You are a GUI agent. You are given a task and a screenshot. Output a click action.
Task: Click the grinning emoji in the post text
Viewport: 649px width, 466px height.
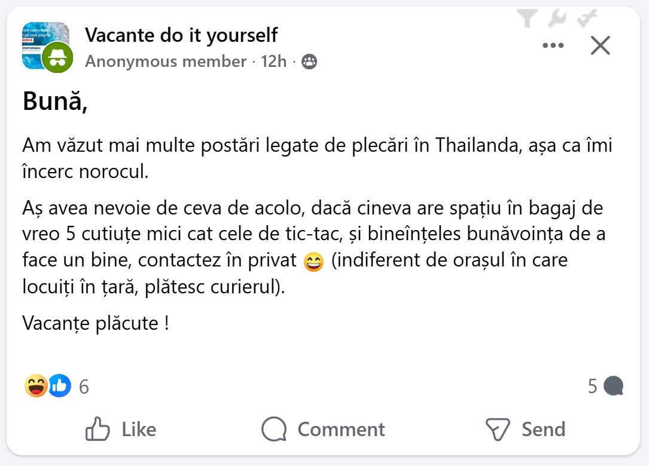(313, 262)
